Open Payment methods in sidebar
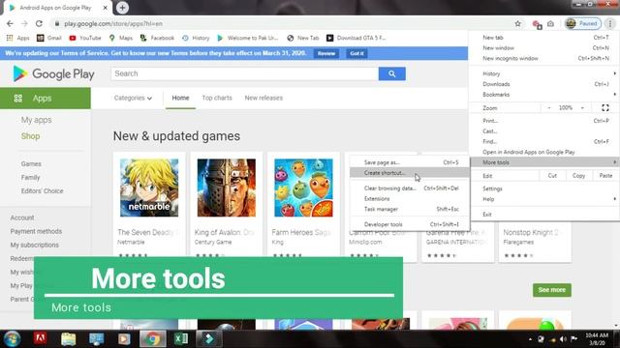The height and width of the screenshot is (348, 620). pos(36,231)
